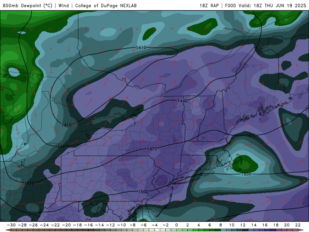This screenshot has height=232, width=309.
Task: Click the "-16" colorbar label
Action: click(x=88, y=225)
